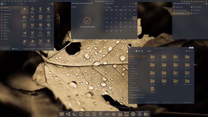The image size is (208, 117).
Task: Select the Internet category in the launcher
Action: [10, 28]
